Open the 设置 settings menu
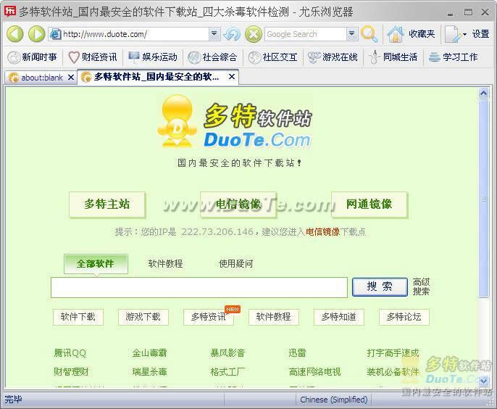Screen dimensions: 497x409 click(480, 33)
